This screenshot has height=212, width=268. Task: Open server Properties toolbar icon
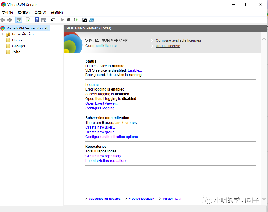53,20
